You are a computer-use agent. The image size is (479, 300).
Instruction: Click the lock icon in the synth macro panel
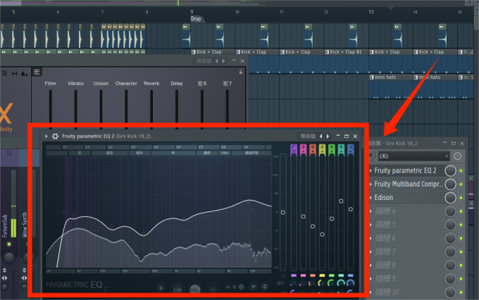[241, 72]
